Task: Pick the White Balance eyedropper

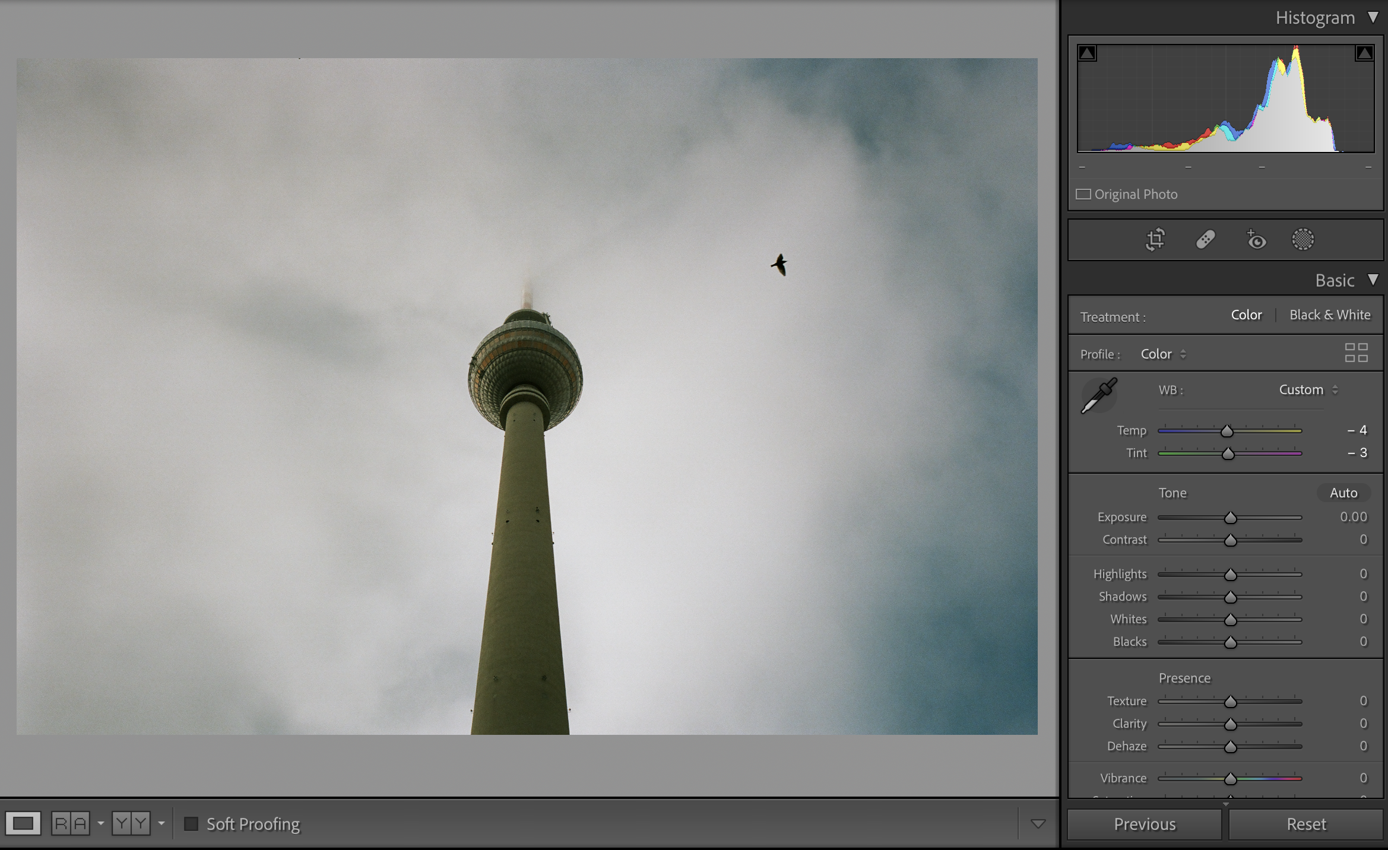Action: tap(1099, 395)
